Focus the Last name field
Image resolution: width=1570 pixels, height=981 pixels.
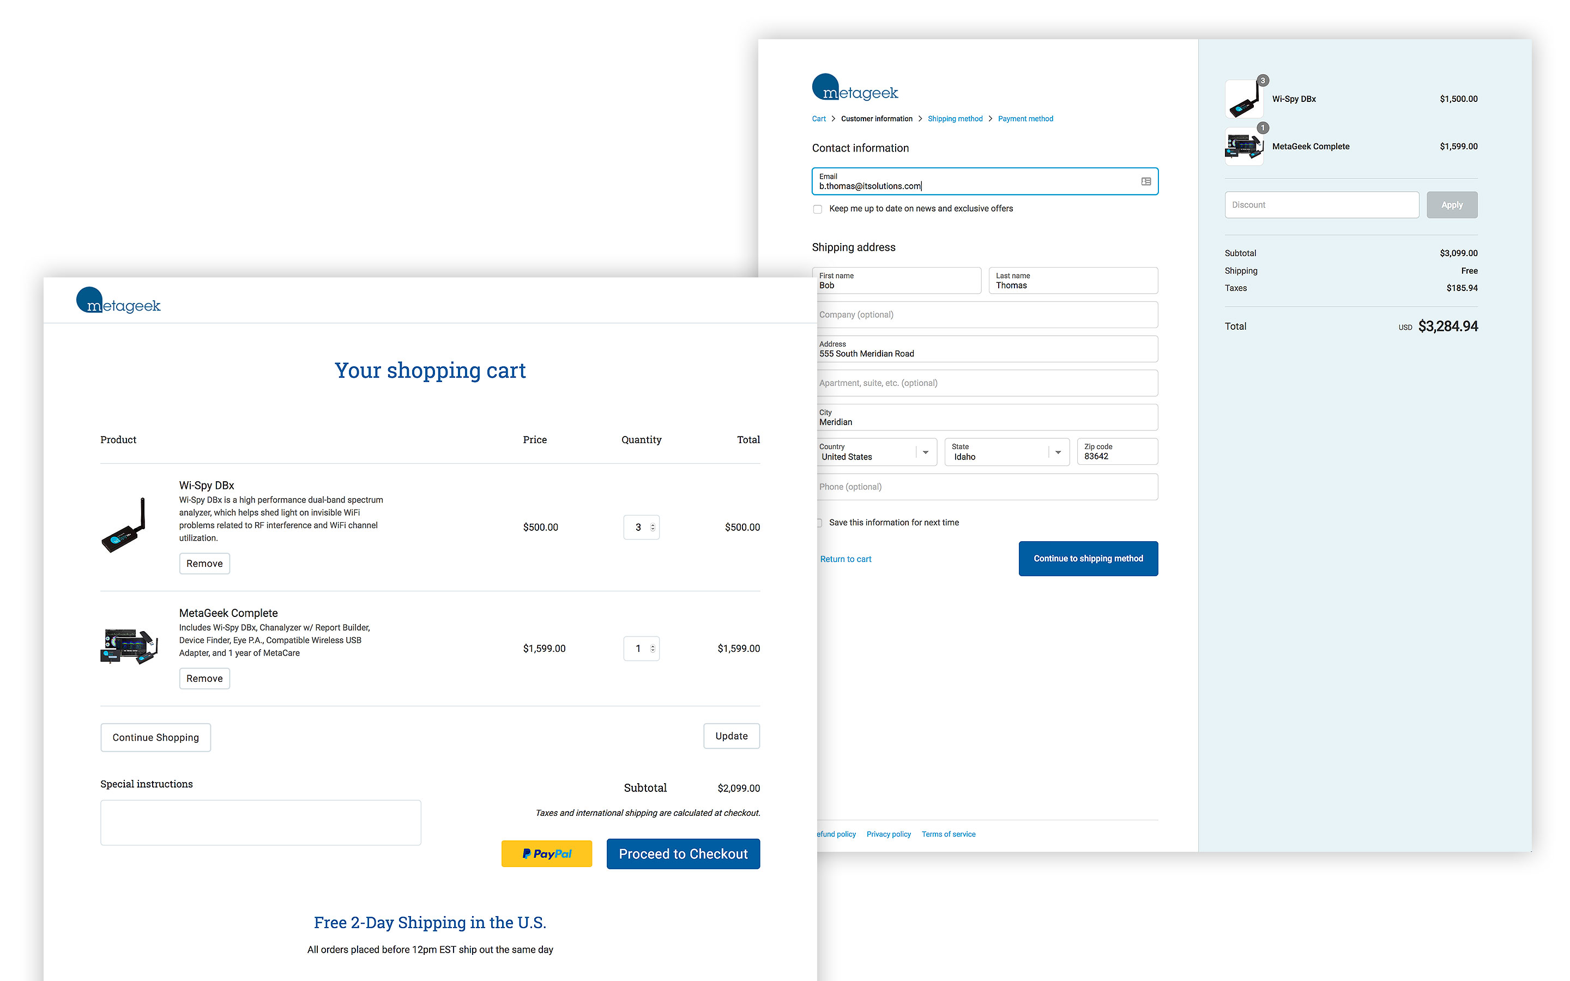click(x=1073, y=281)
